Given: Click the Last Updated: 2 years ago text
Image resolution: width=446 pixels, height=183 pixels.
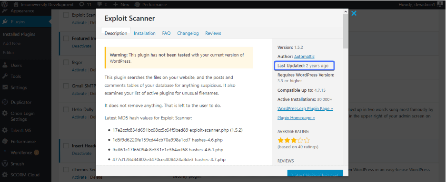Looking at the screenshot, I should (x=303, y=66).
